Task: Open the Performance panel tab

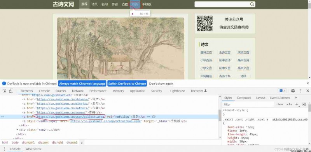Action: pos(98,91)
